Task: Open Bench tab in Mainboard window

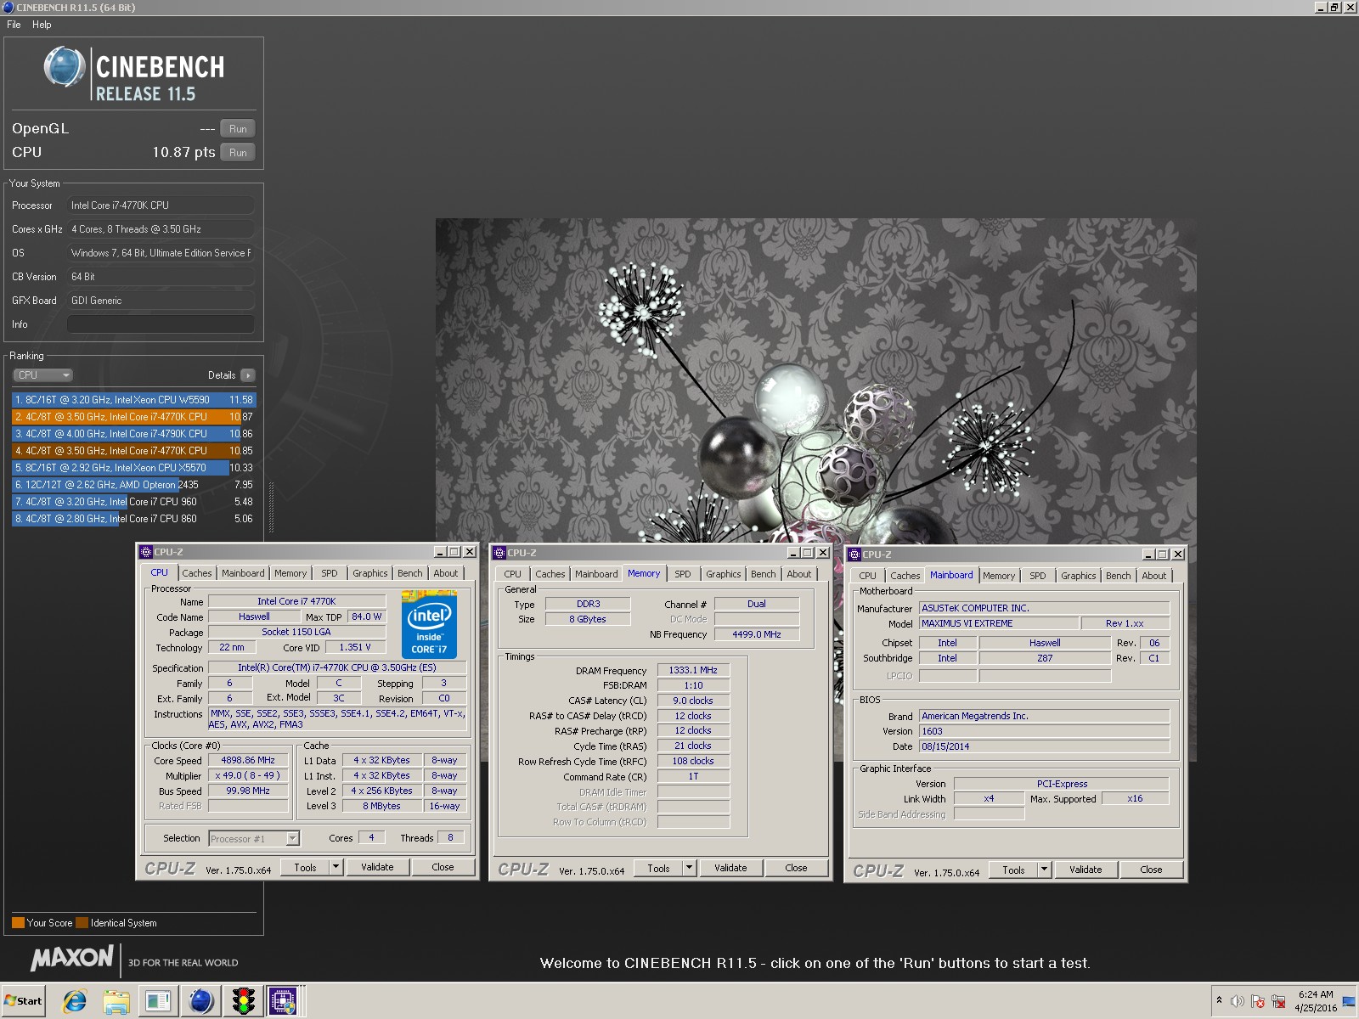Action: pos(1119,576)
